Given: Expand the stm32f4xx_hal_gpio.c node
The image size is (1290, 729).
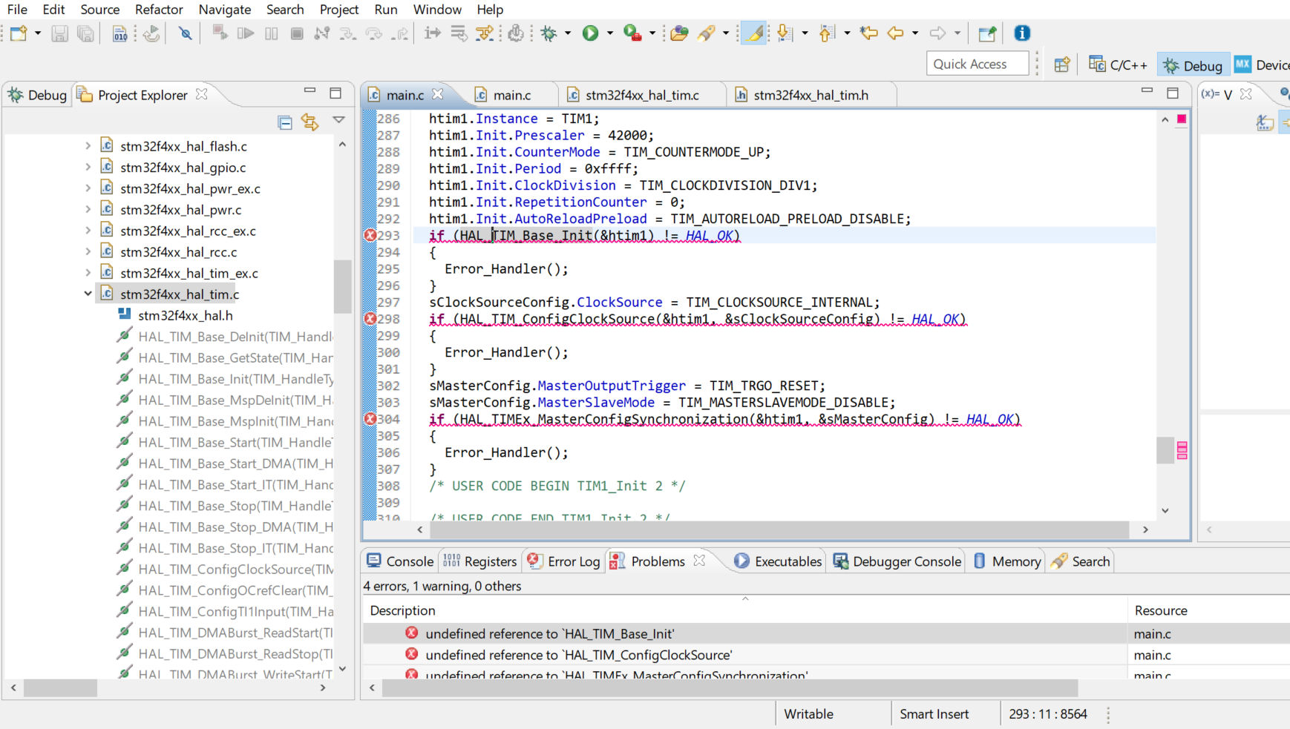Looking at the screenshot, I should click(x=88, y=168).
